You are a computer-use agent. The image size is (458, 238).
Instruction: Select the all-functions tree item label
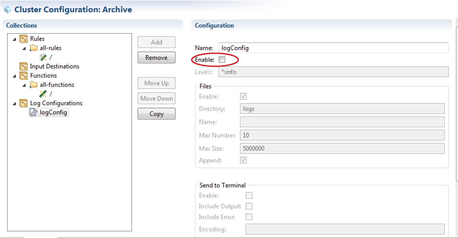[x=57, y=85]
